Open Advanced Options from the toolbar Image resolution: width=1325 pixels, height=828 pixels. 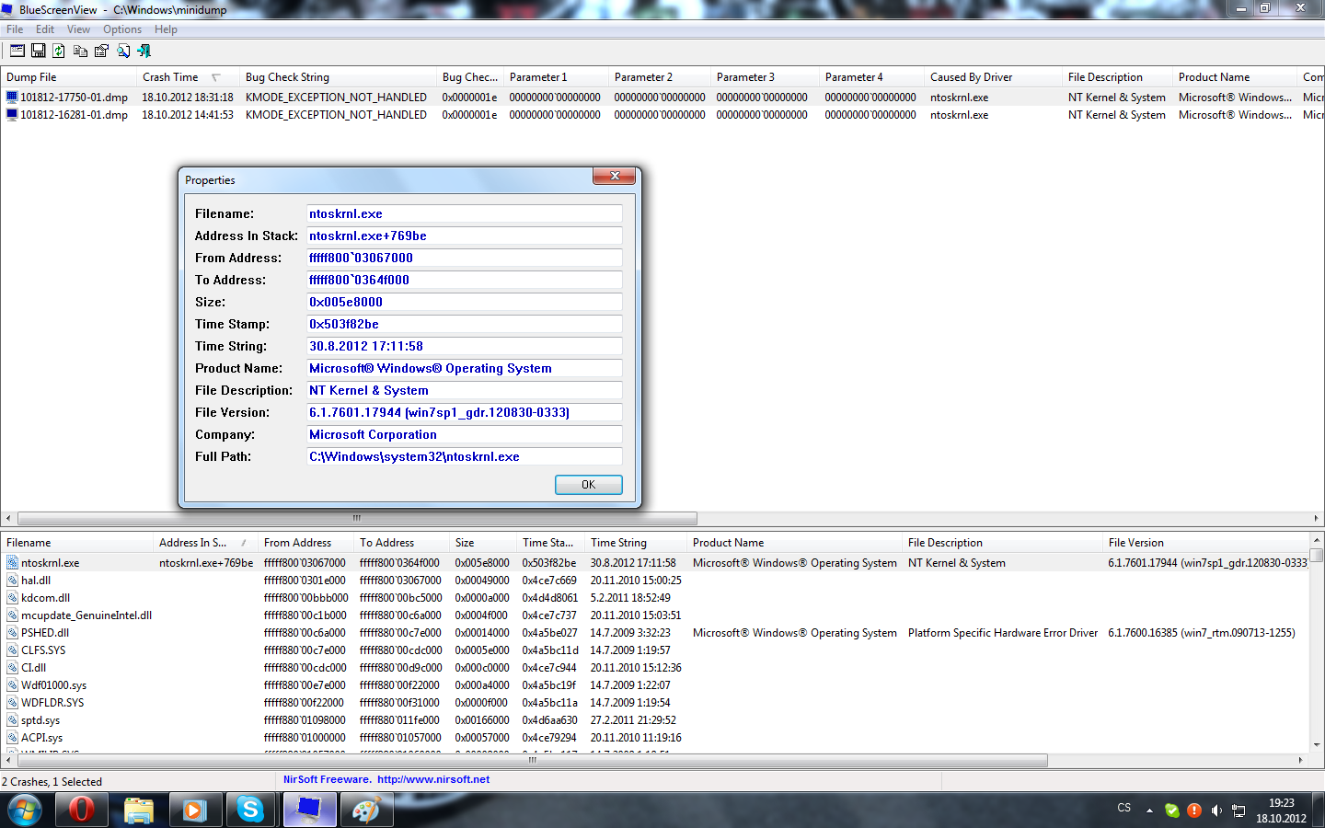point(17,52)
